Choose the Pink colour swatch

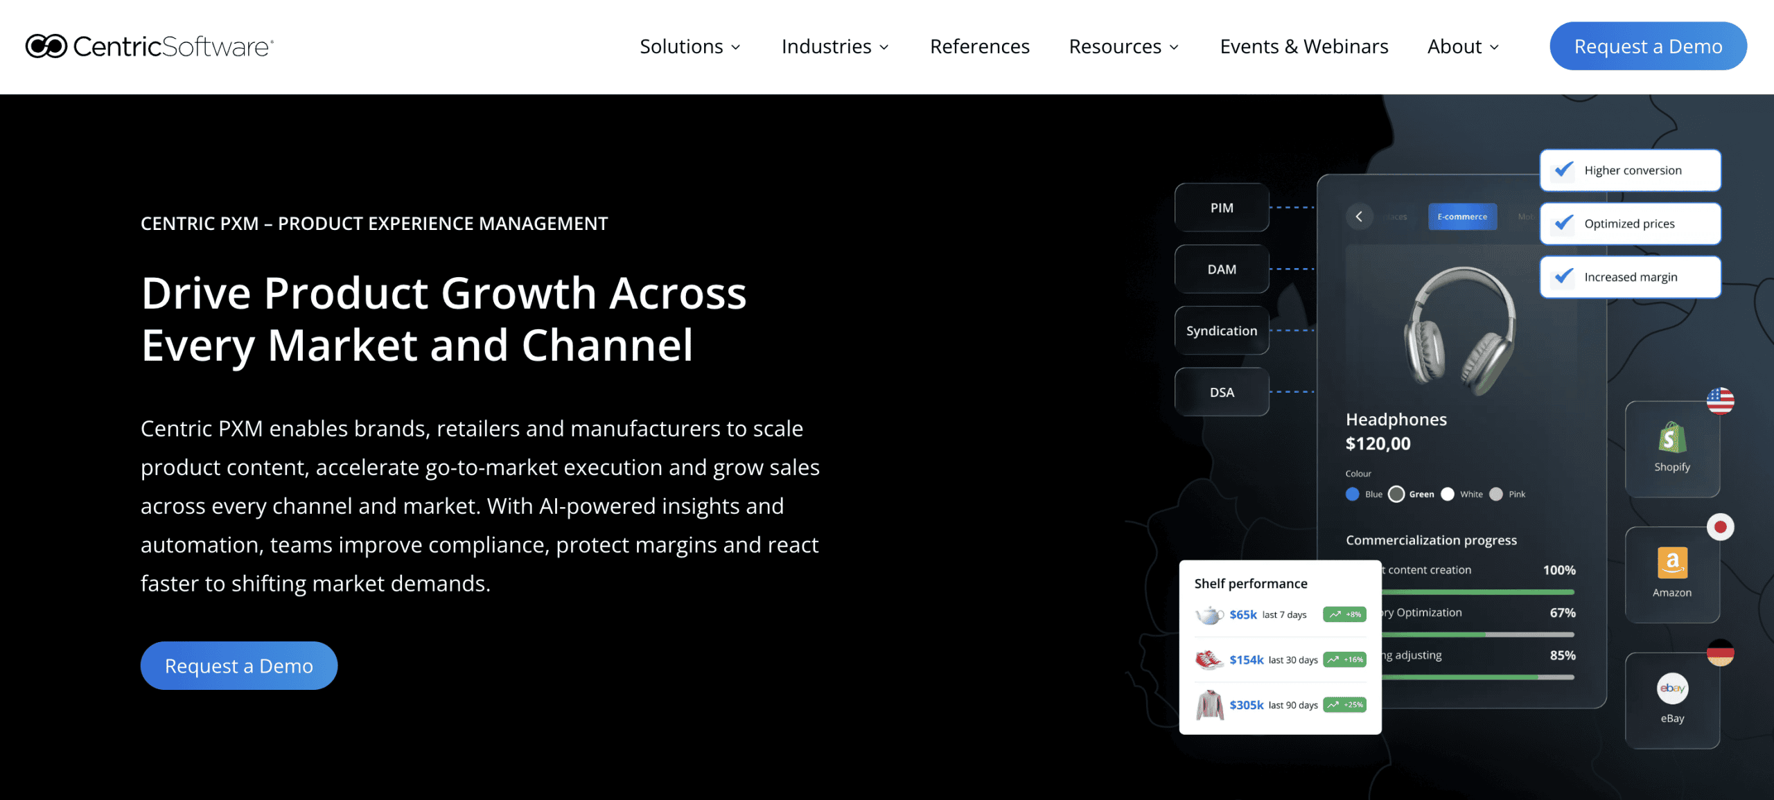click(1496, 494)
